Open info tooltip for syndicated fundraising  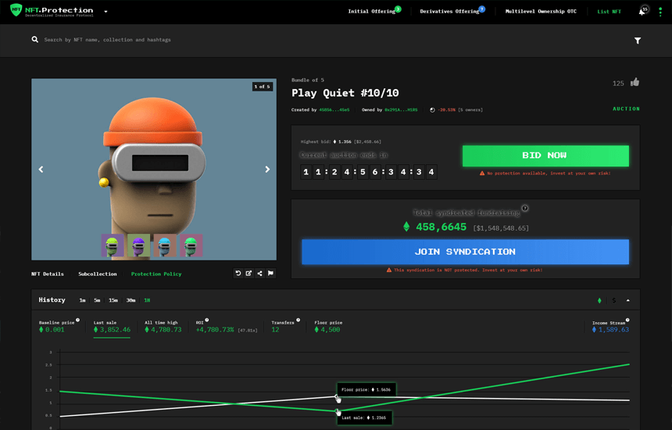click(x=525, y=208)
